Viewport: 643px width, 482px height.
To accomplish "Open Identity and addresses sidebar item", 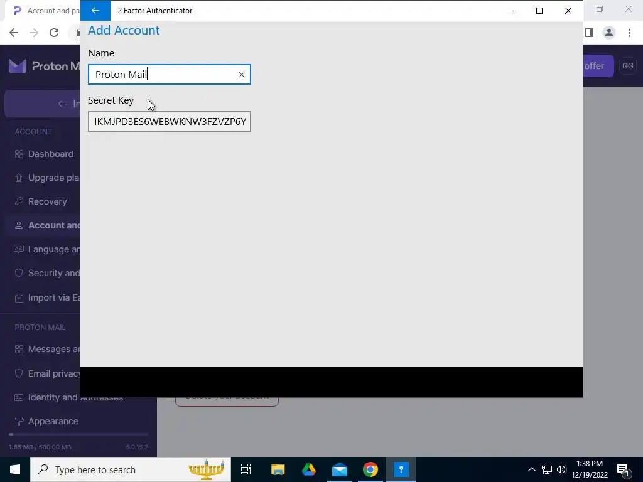I will pyautogui.click(x=69, y=397).
